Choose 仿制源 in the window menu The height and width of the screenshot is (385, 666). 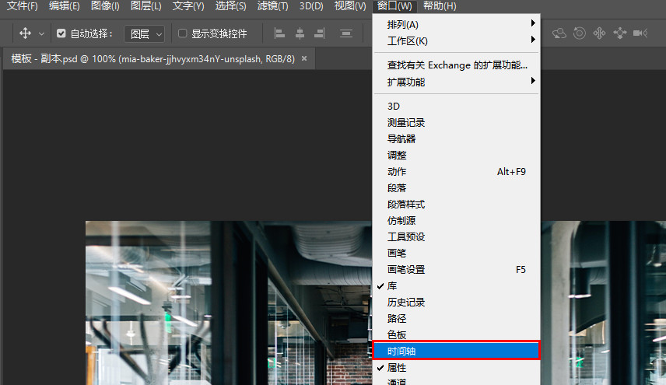456,220
